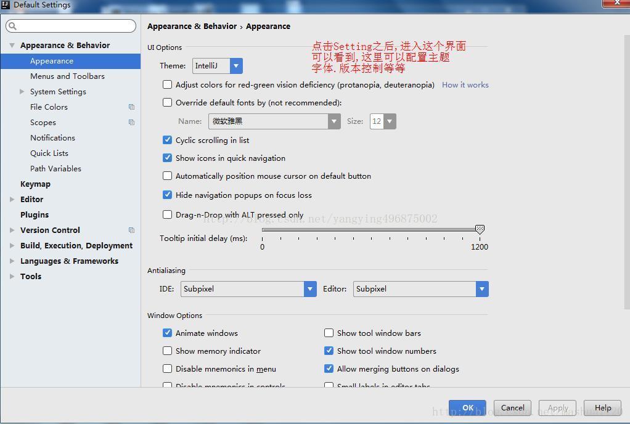
Task: Open the font Size dropdown
Action: click(x=389, y=121)
